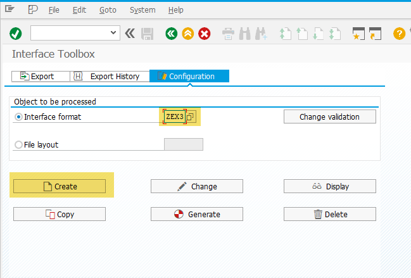The width and height of the screenshot is (411, 278).
Task: Click the Change button
Action: pos(197,186)
